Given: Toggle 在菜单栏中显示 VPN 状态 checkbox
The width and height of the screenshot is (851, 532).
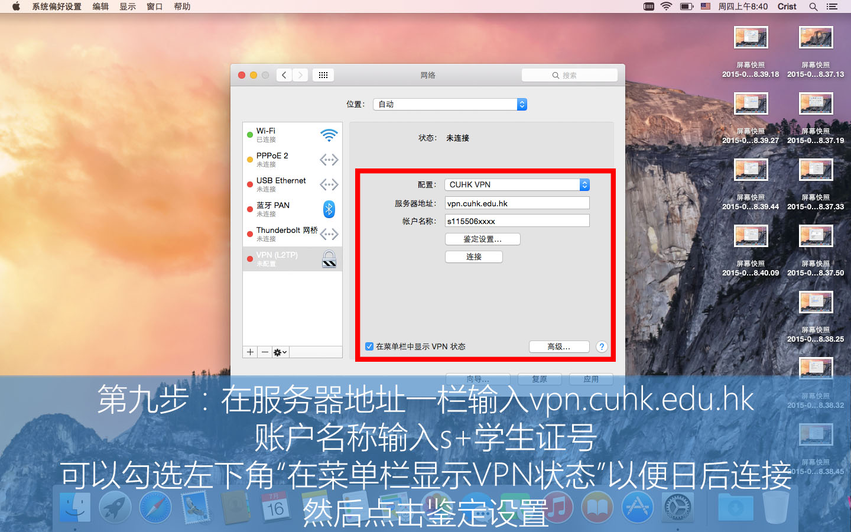Looking at the screenshot, I should tap(369, 346).
